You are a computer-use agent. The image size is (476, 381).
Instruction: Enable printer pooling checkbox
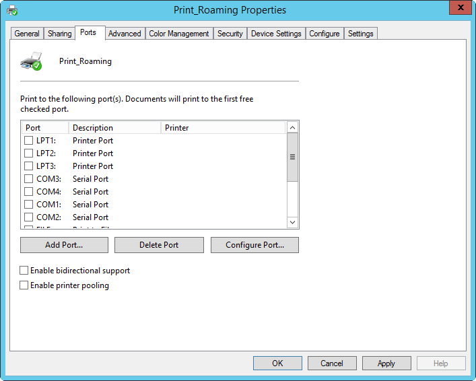pyautogui.click(x=24, y=285)
